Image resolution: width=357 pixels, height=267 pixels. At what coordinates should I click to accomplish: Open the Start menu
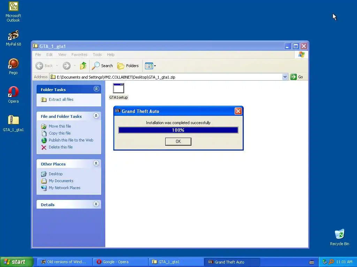click(17, 262)
